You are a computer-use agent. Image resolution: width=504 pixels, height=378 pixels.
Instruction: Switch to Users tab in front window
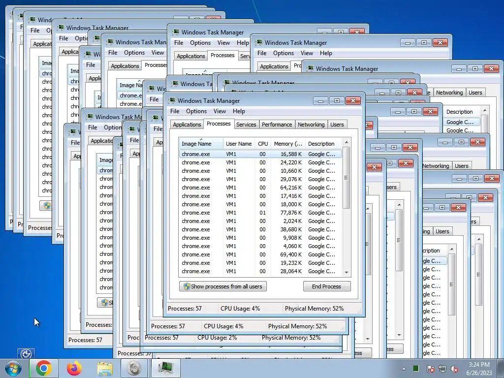coord(337,125)
